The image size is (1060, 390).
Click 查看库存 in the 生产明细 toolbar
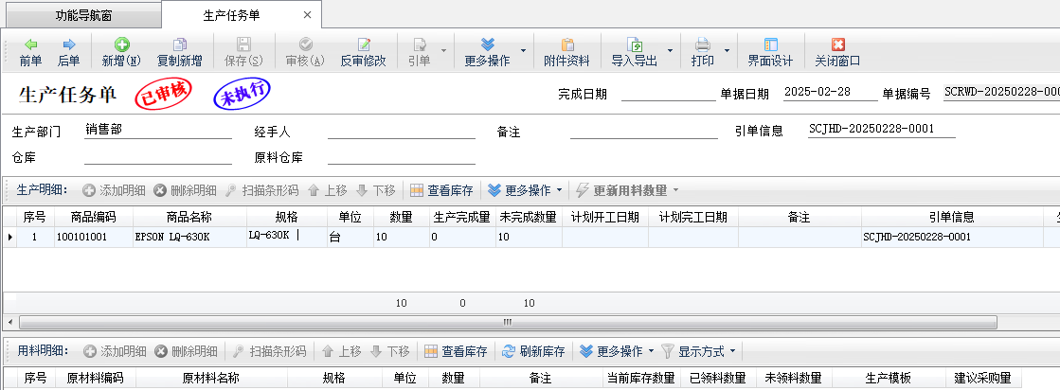pyautogui.click(x=441, y=190)
